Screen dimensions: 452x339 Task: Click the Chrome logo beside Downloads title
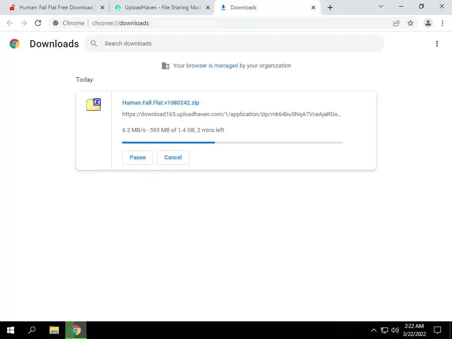pos(15,44)
